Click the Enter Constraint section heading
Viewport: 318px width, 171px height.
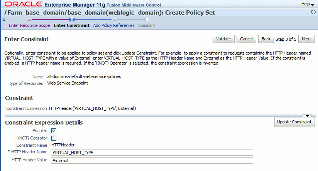27,39
